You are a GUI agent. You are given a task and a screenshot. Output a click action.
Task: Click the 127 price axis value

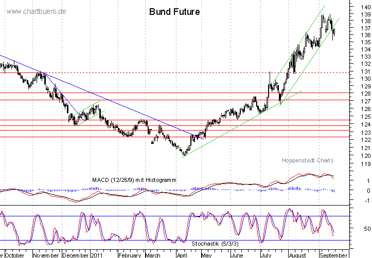pyautogui.click(x=366, y=101)
